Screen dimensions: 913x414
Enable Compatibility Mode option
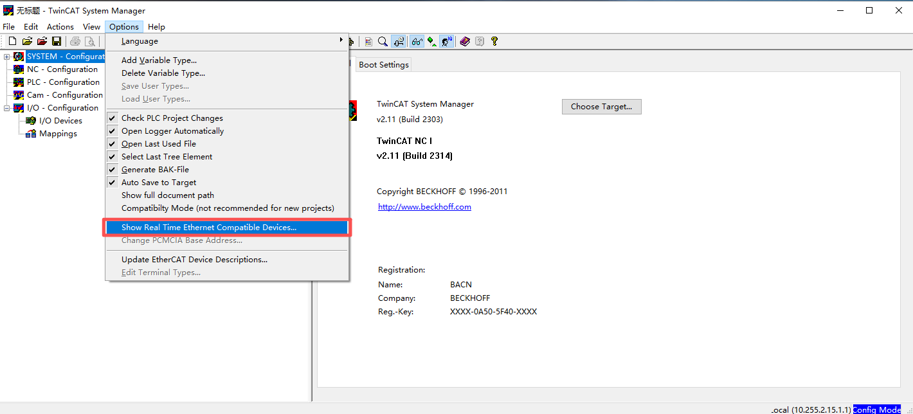click(227, 208)
